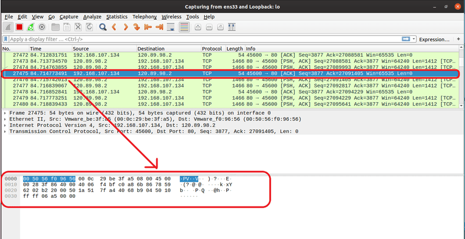
Task: Expand Transmission Control Protocol tree
Action: click(x=5, y=131)
